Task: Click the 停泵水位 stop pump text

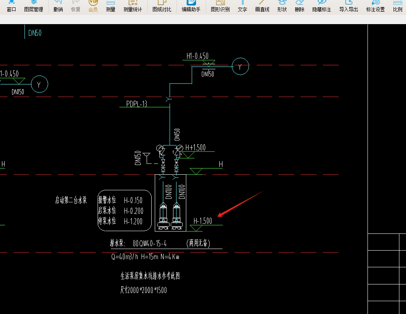Action: pos(107,221)
